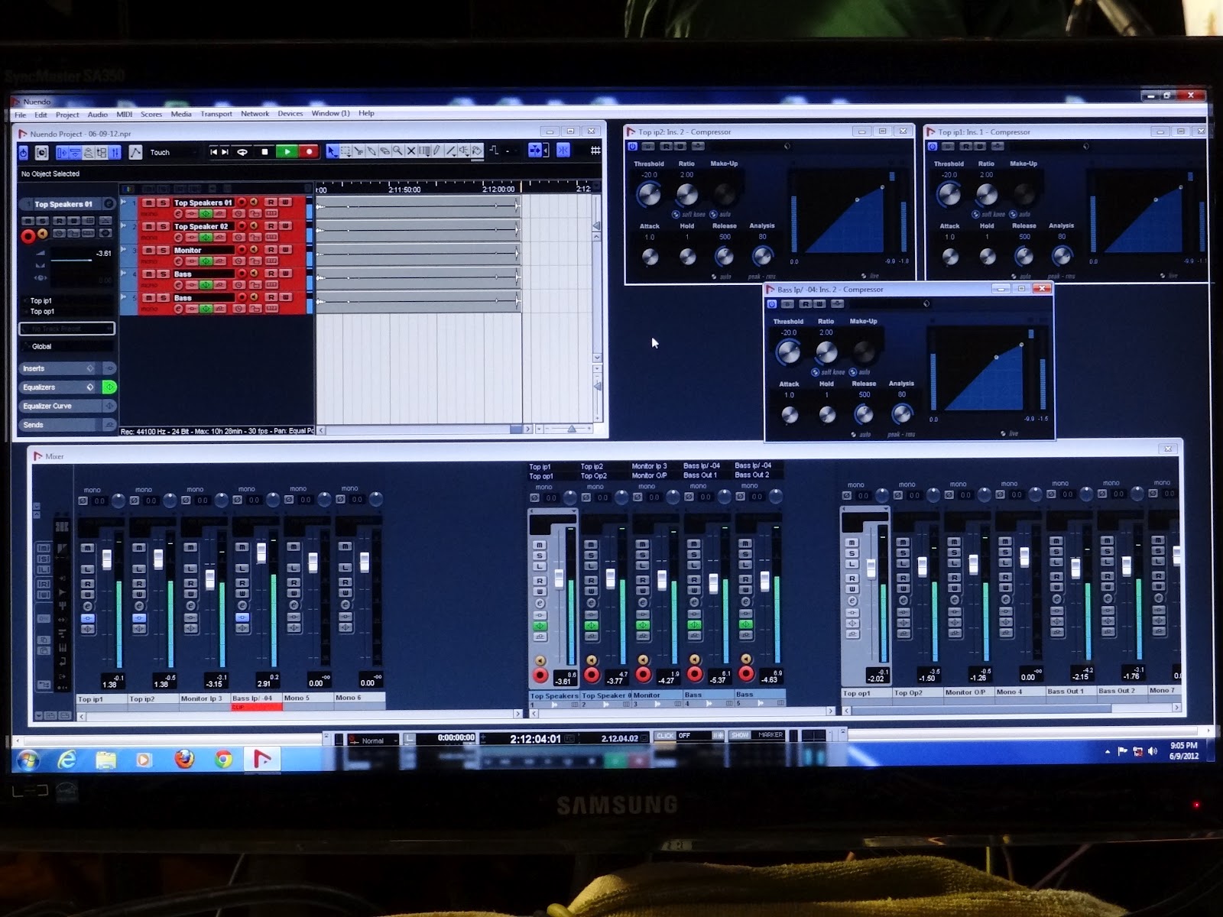The height and width of the screenshot is (917, 1223).
Task: Select the Line tool
Action: (450, 151)
